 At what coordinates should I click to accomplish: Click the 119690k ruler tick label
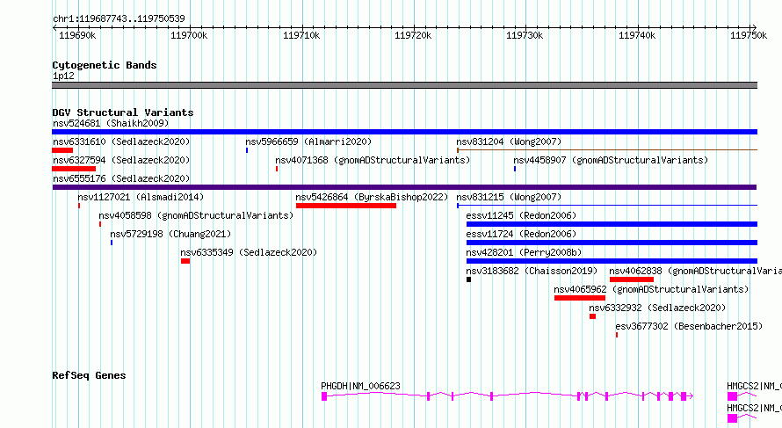tap(77, 35)
